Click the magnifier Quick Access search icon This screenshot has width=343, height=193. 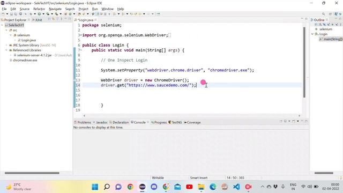click(324, 14)
